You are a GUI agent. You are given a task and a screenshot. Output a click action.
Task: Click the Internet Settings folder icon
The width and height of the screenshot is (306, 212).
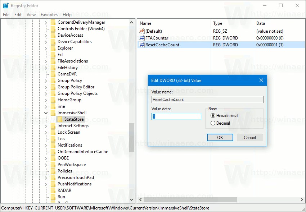53,126
